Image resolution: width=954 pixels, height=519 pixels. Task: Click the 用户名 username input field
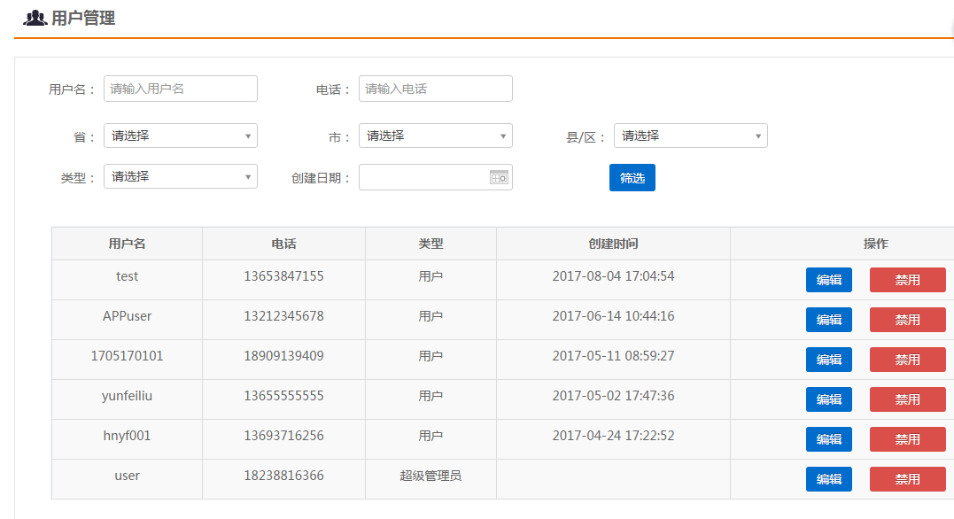180,89
